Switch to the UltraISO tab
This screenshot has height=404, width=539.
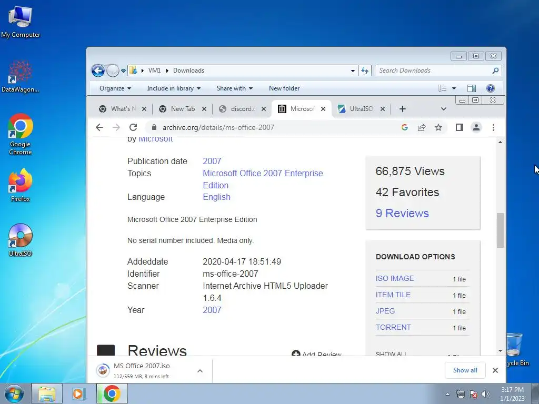(x=361, y=109)
